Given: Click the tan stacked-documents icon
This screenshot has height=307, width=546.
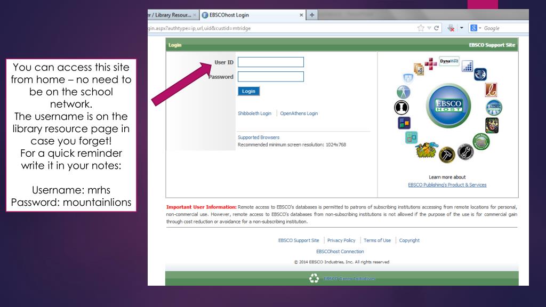Looking at the screenshot, I should [419, 69].
